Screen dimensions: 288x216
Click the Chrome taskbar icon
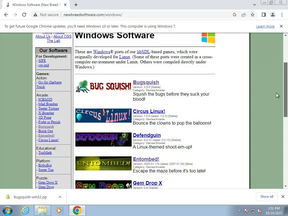pos(77,210)
